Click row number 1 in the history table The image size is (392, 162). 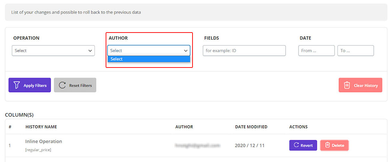coord(10,145)
